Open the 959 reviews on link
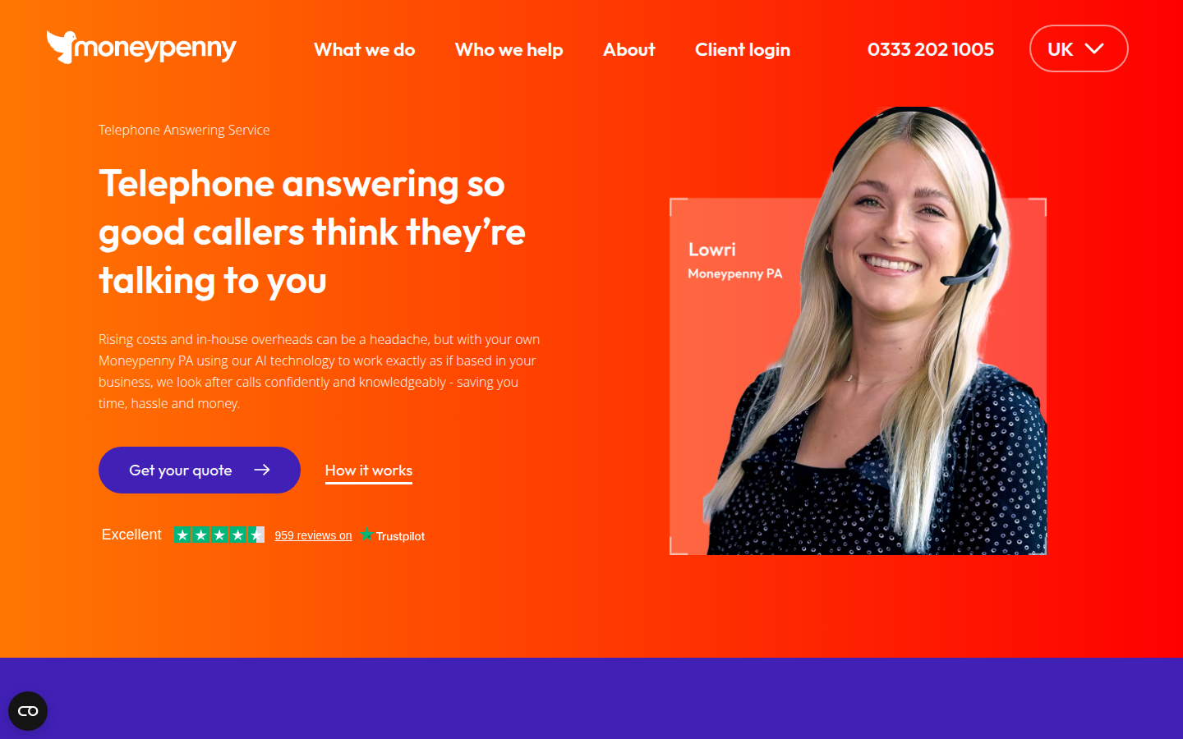This screenshot has height=739, width=1183. pos(313,535)
